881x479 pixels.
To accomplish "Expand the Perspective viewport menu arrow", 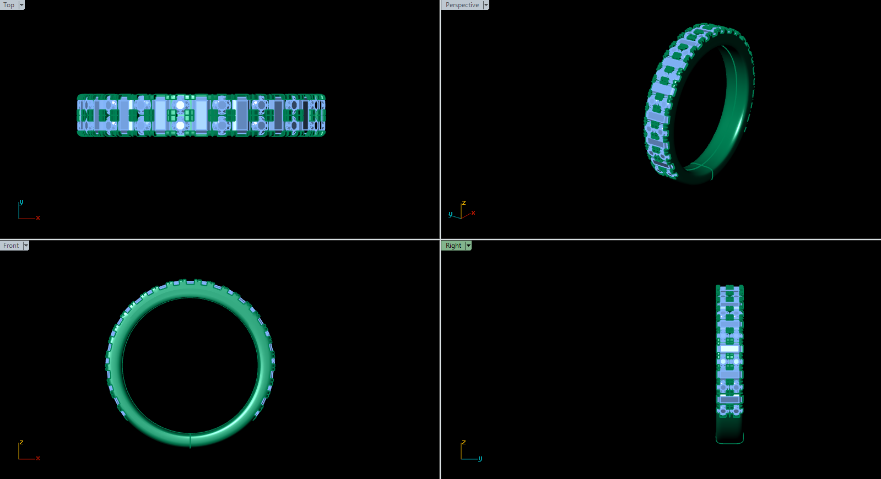I will (x=486, y=5).
